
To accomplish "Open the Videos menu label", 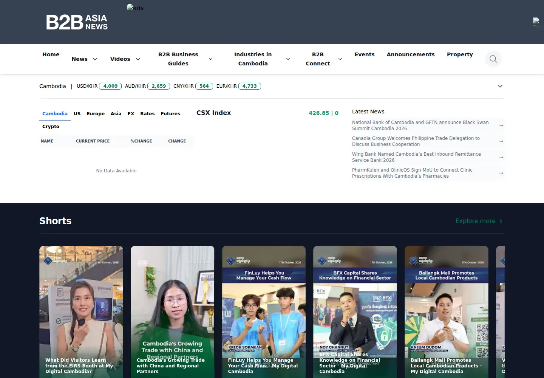I will [x=120, y=59].
